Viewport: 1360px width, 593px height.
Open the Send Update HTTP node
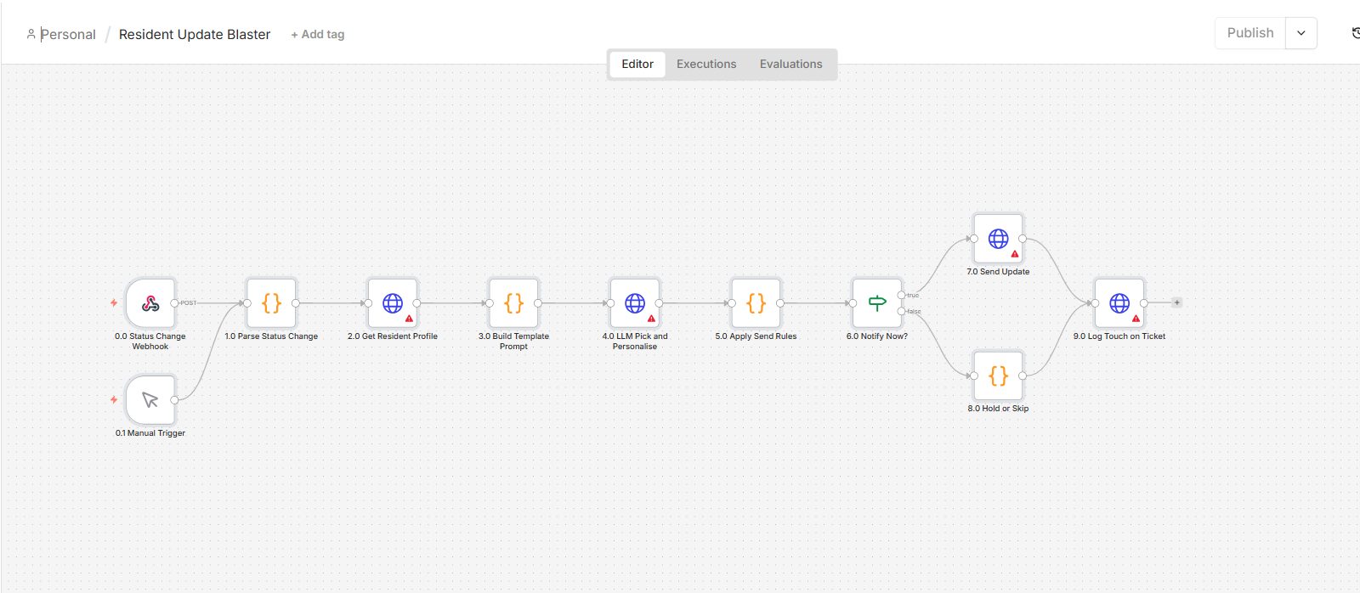click(998, 239)
